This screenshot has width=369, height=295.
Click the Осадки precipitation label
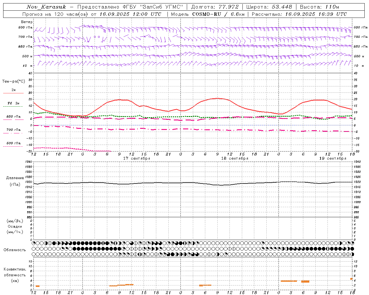[15, 226]
